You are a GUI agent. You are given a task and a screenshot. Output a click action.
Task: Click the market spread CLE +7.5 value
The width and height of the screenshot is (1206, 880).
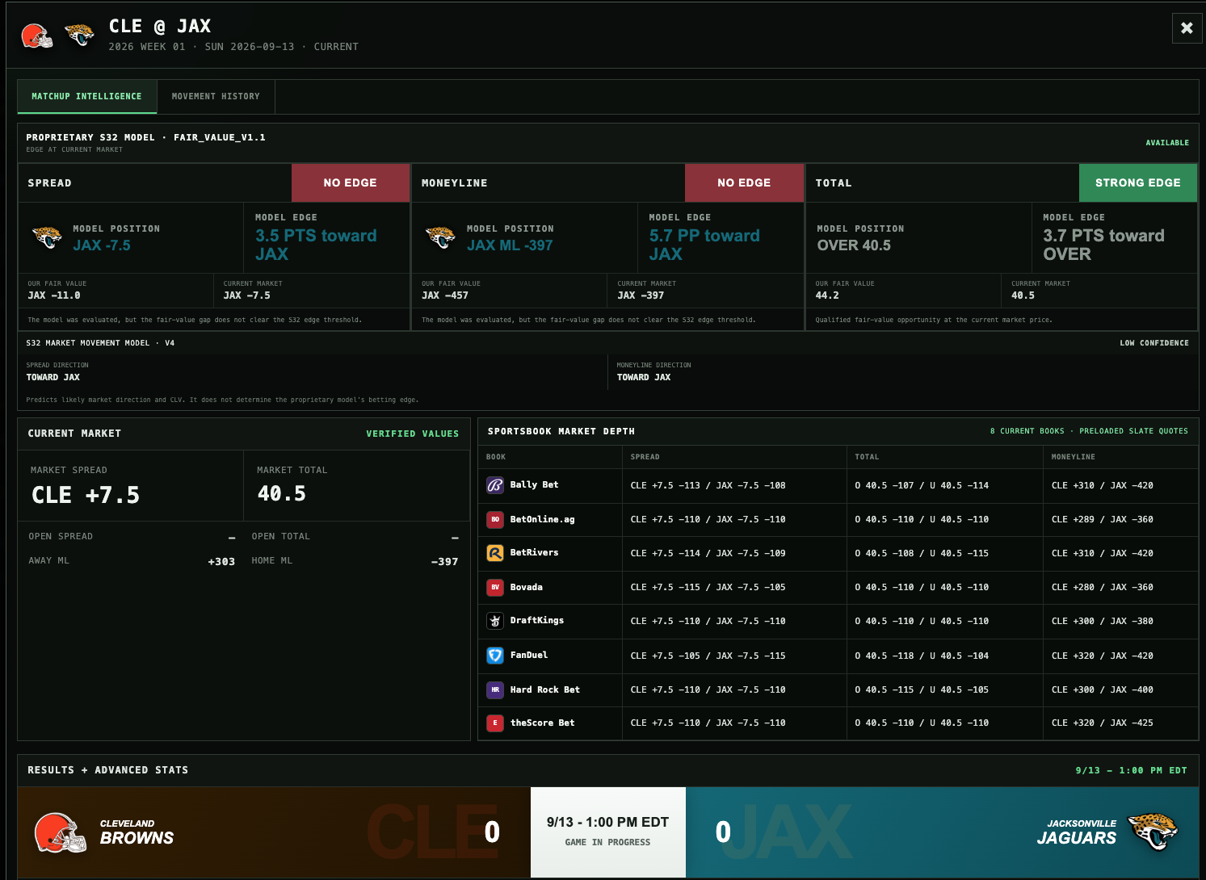[86, 495]
